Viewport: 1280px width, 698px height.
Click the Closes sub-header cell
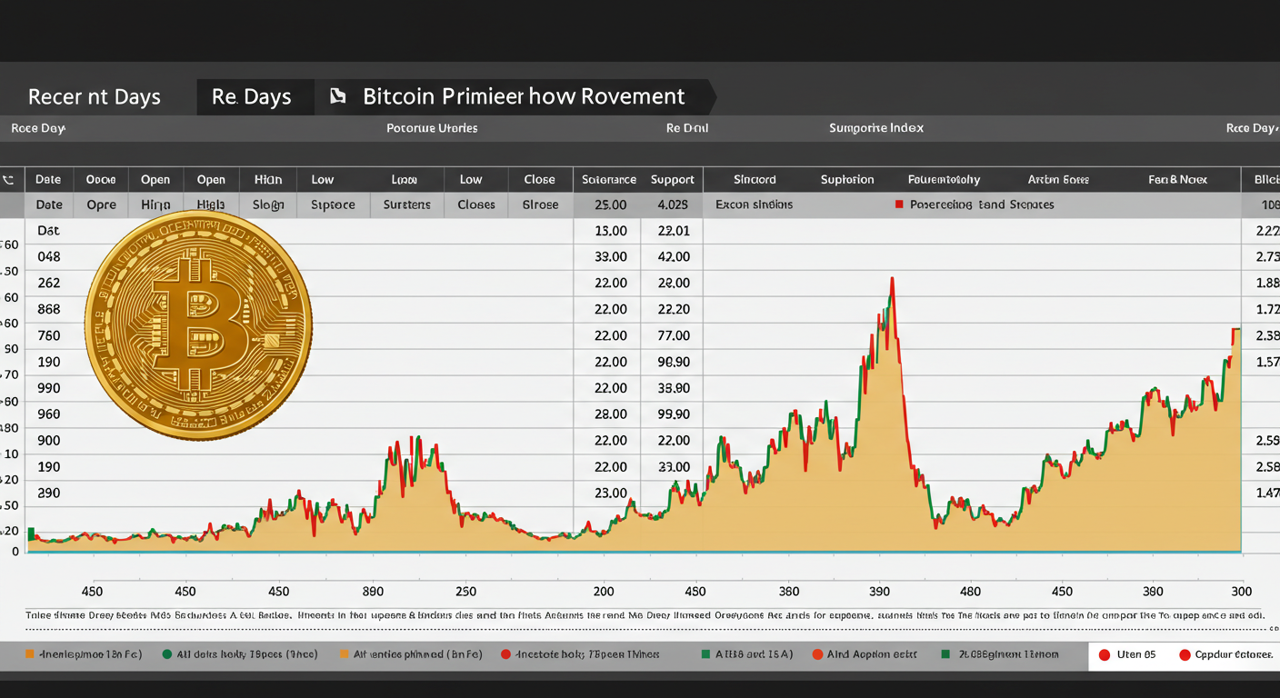click(476, 205)
